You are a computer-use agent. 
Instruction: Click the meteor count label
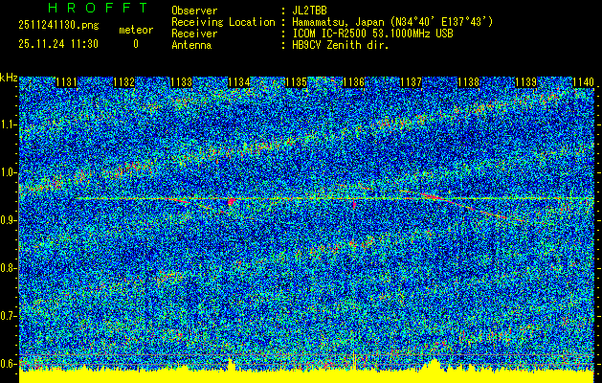[135, 30]
